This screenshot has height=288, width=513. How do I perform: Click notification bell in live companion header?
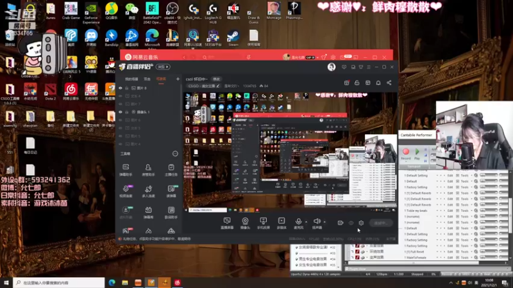coord(378,83)
